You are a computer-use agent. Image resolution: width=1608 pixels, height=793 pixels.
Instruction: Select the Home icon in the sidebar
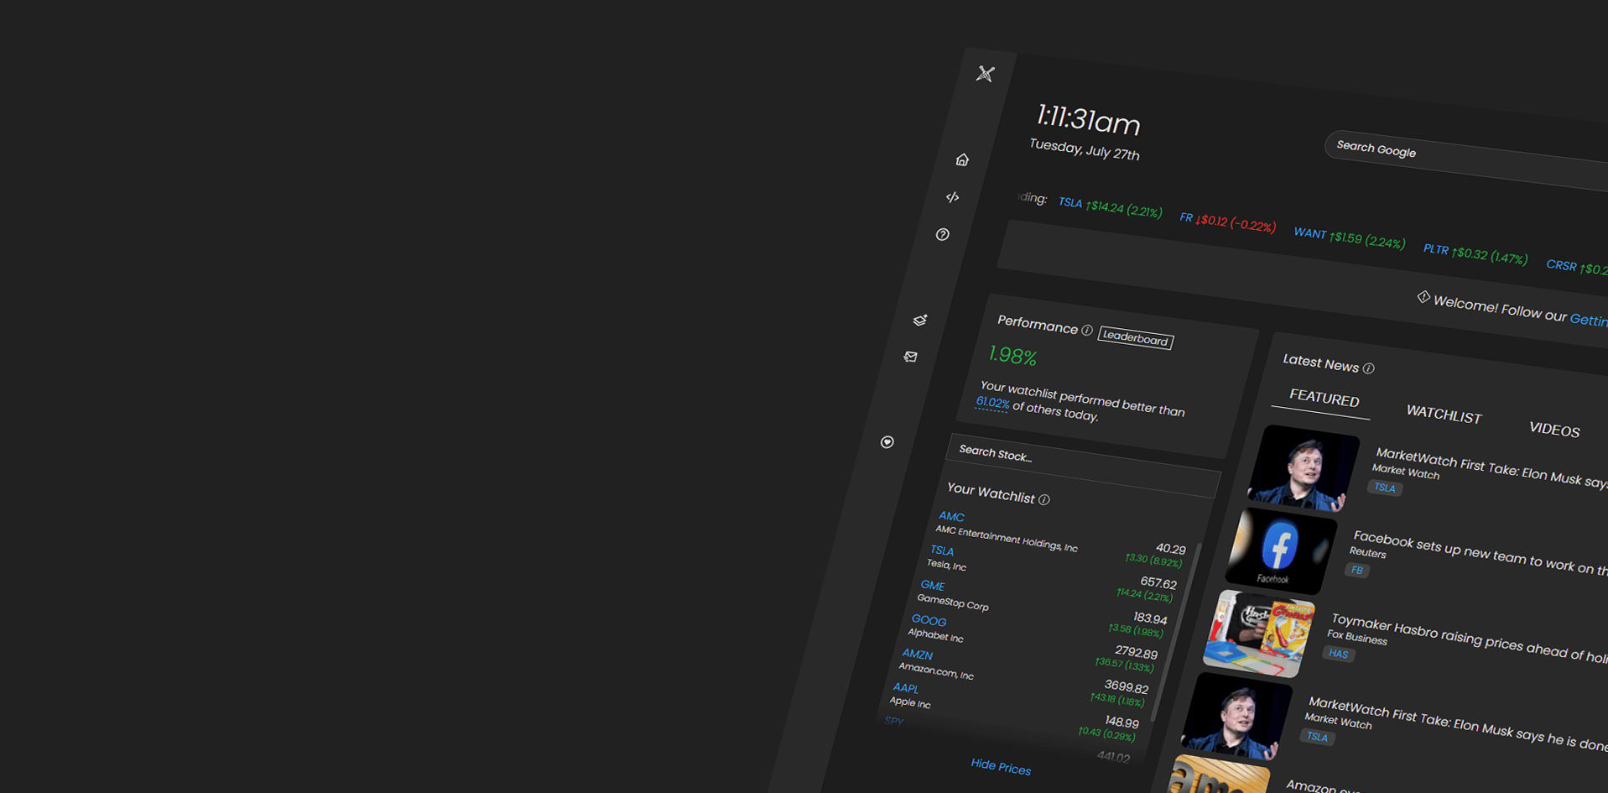click(x=962, y=159)
